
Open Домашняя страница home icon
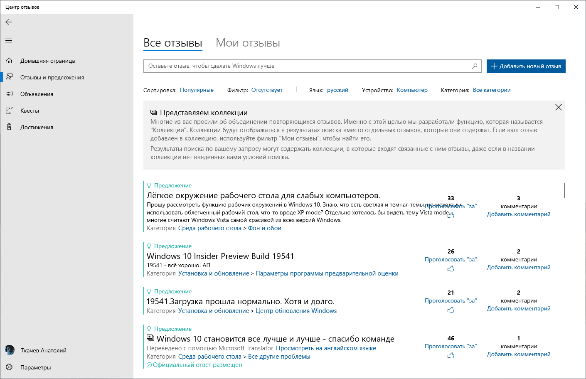click(9, 61)
